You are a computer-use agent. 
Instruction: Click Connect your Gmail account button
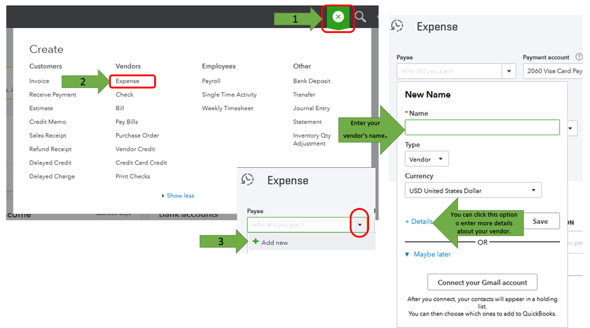482,282
